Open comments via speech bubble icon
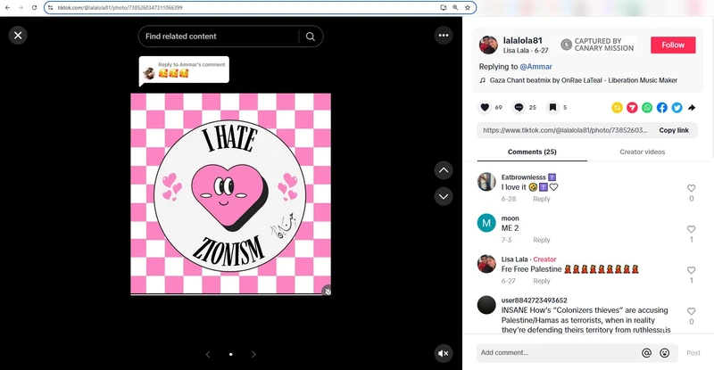Screen dimensions: 714x370 [x=519, y=107]
